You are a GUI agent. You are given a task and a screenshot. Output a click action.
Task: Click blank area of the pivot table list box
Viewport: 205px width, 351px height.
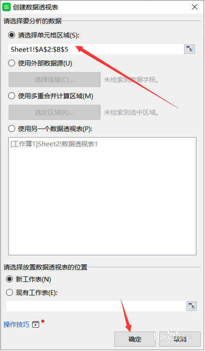pos(102,201)
